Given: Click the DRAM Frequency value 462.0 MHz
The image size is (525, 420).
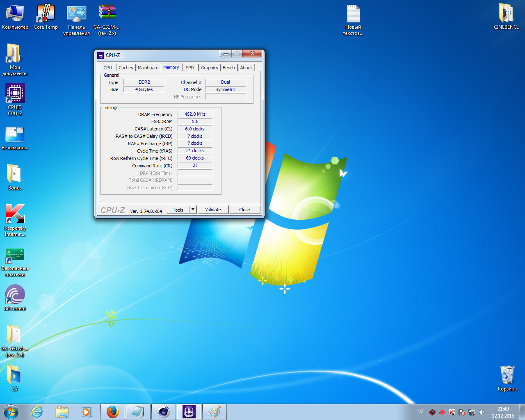Looking at the screenshot, I should [x=195, y=114].
